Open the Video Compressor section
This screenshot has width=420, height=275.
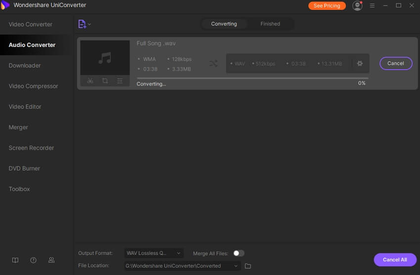point(33,86)
